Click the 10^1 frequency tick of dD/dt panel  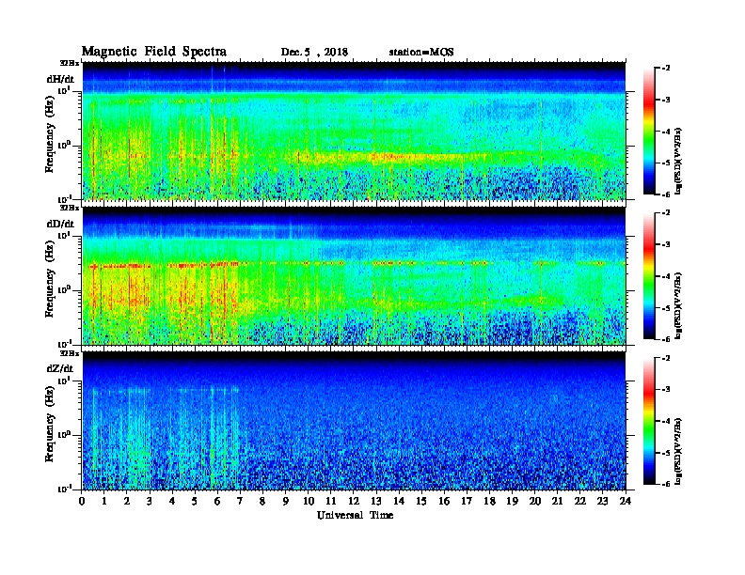pyautogui.click(x=63, y=235)
